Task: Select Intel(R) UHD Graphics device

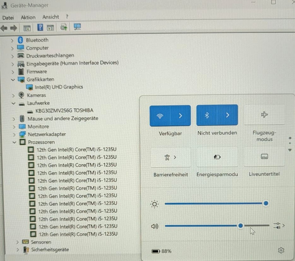Action: (x=59, y=87)
